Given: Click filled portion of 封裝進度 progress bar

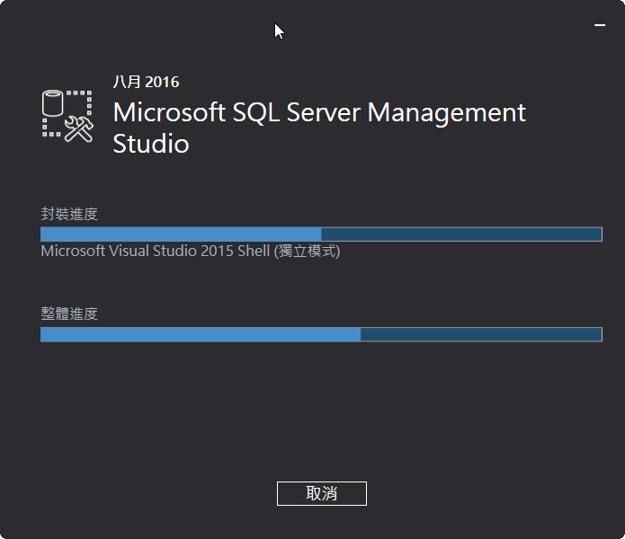Looking at the screenshot, I should pyautogui.click(x=181, y=234).
